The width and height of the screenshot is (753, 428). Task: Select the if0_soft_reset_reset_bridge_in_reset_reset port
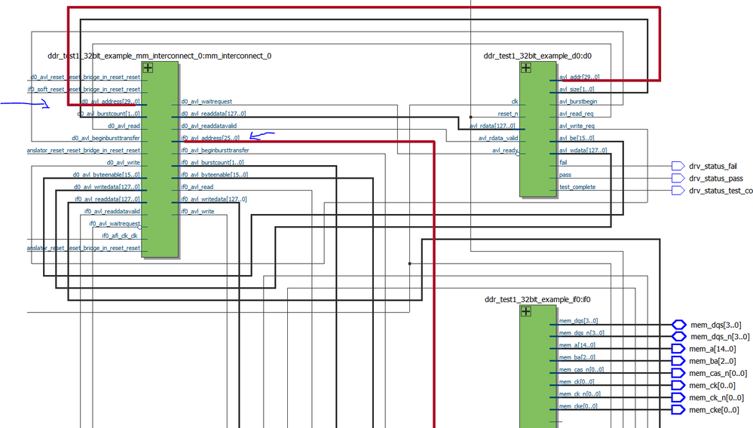84,89
